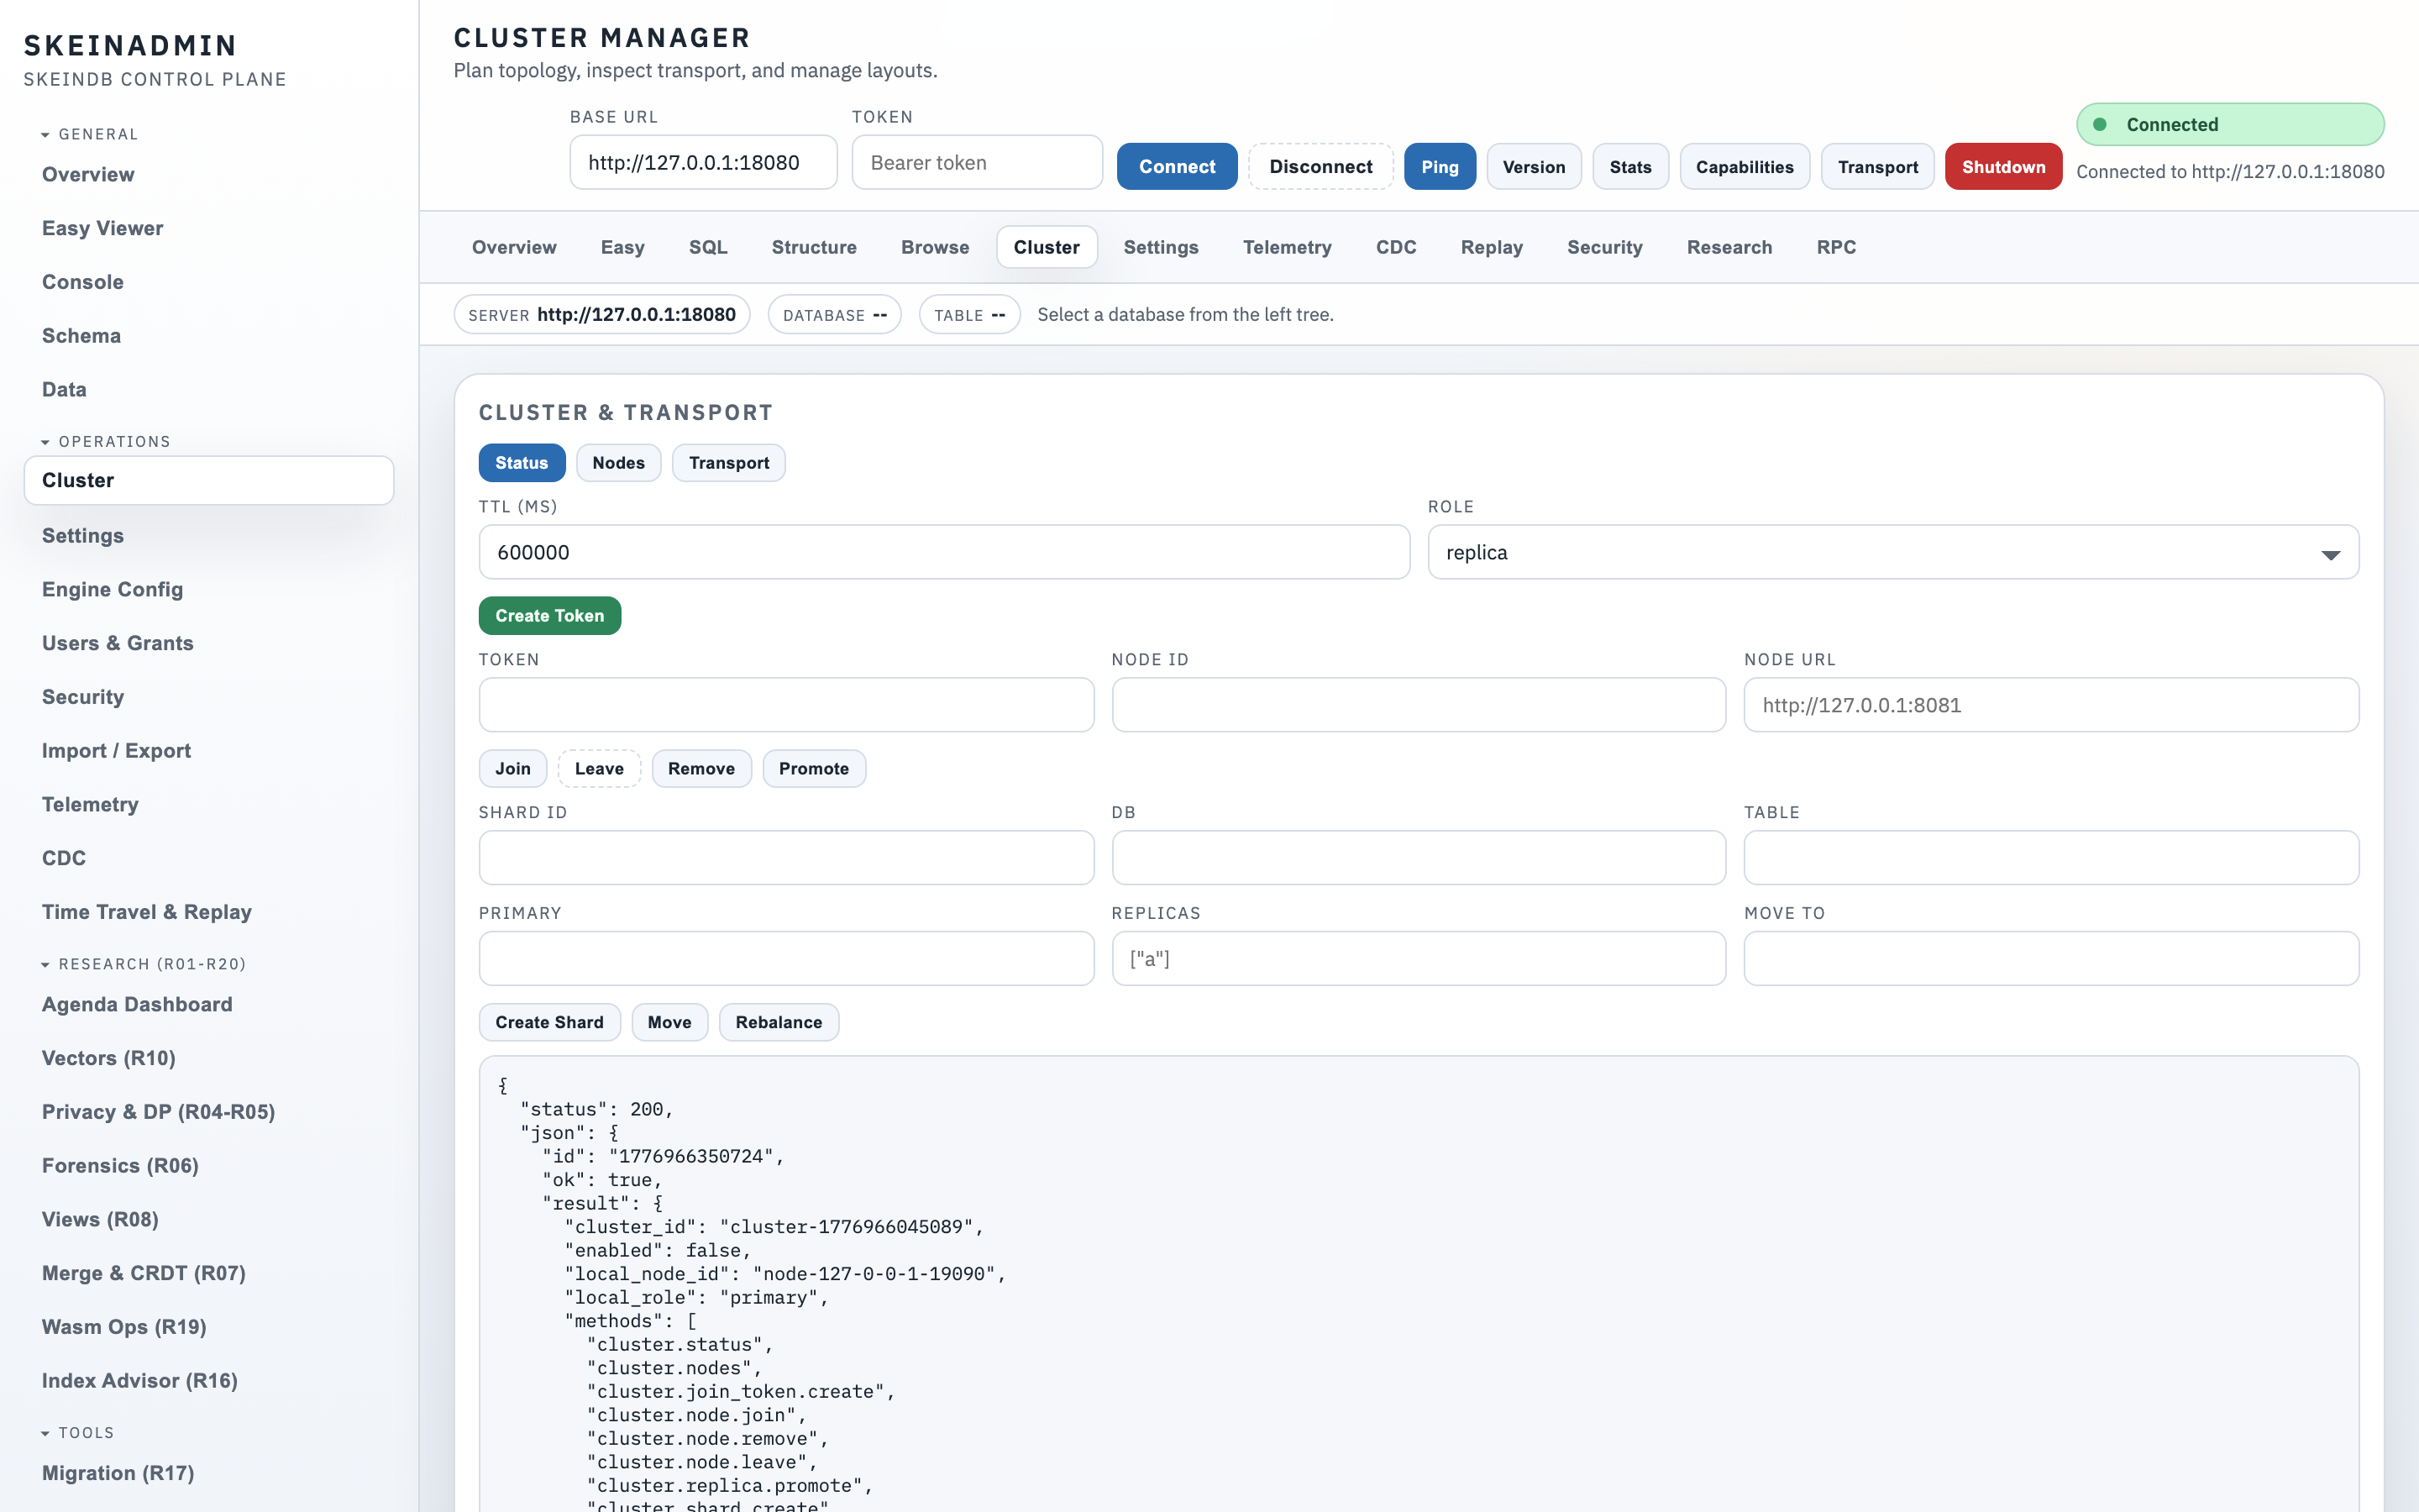Collapse the OPERATIONS sidebar section

[x=106, y=441]
